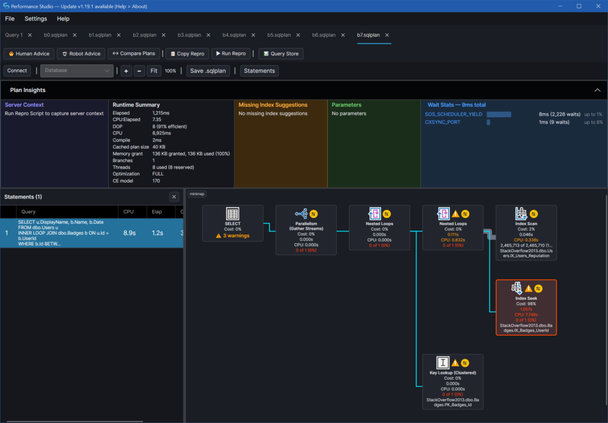Click the Robot Advice button
Screen dimensions: 608x423
(81, 53)
